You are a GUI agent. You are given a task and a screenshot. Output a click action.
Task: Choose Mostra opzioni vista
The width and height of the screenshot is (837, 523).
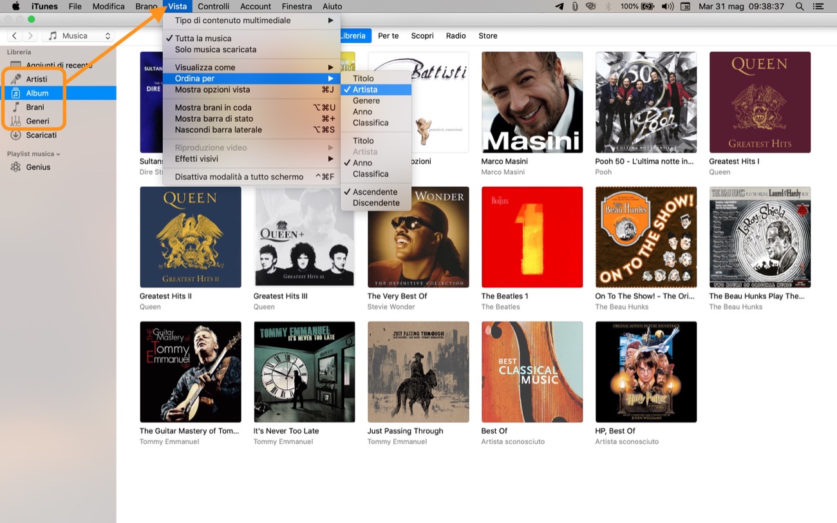252,90
